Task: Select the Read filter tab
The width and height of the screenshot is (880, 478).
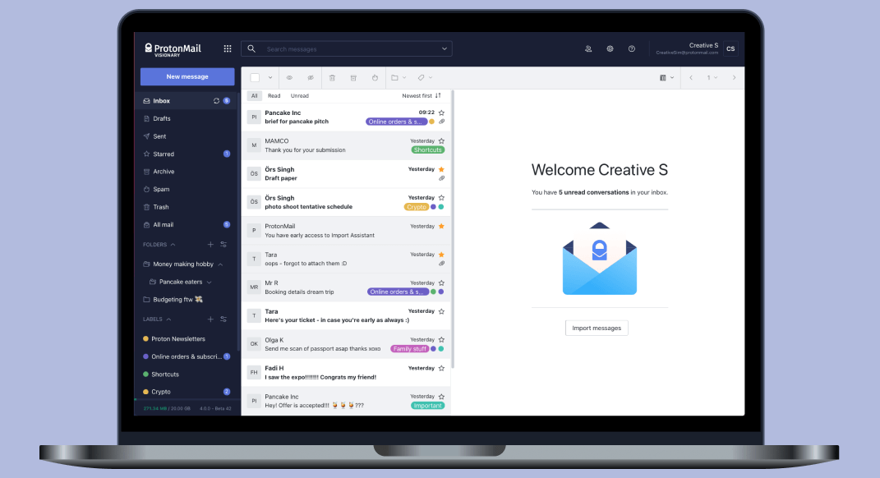Action: coord(274,96)
